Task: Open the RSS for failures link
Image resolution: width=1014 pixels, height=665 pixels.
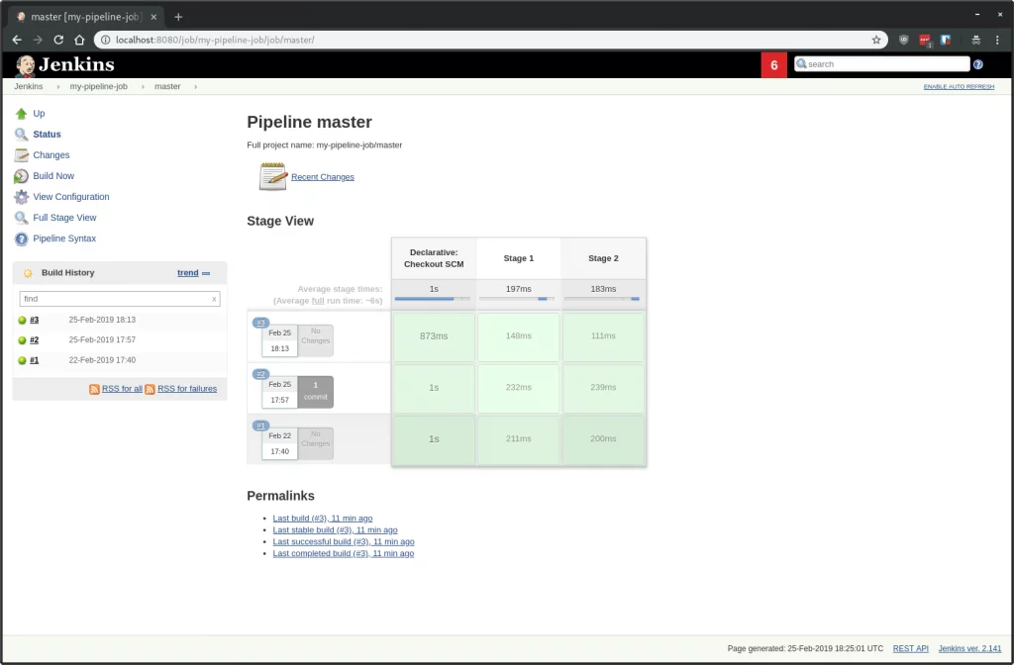Action: (x=187, y=388)
